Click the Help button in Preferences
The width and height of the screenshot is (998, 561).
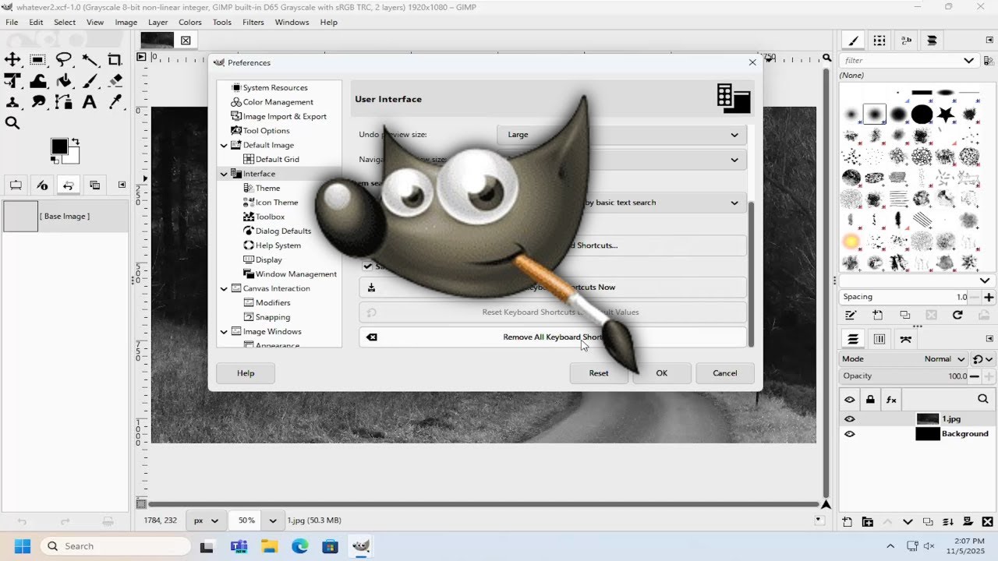[246, 373]
